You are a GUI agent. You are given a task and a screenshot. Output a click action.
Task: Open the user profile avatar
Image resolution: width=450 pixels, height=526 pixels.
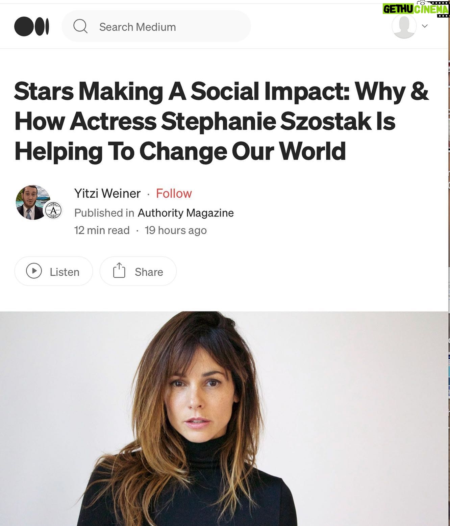pyautogui.click(x=404, y=26)
